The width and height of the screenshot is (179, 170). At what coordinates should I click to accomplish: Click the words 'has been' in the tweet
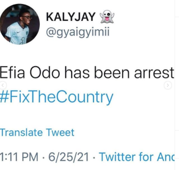97,73
